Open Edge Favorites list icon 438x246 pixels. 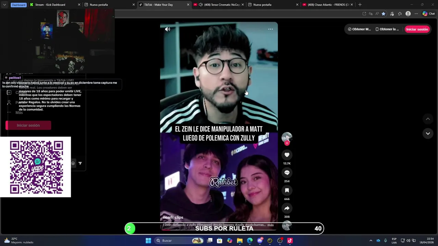400,14
